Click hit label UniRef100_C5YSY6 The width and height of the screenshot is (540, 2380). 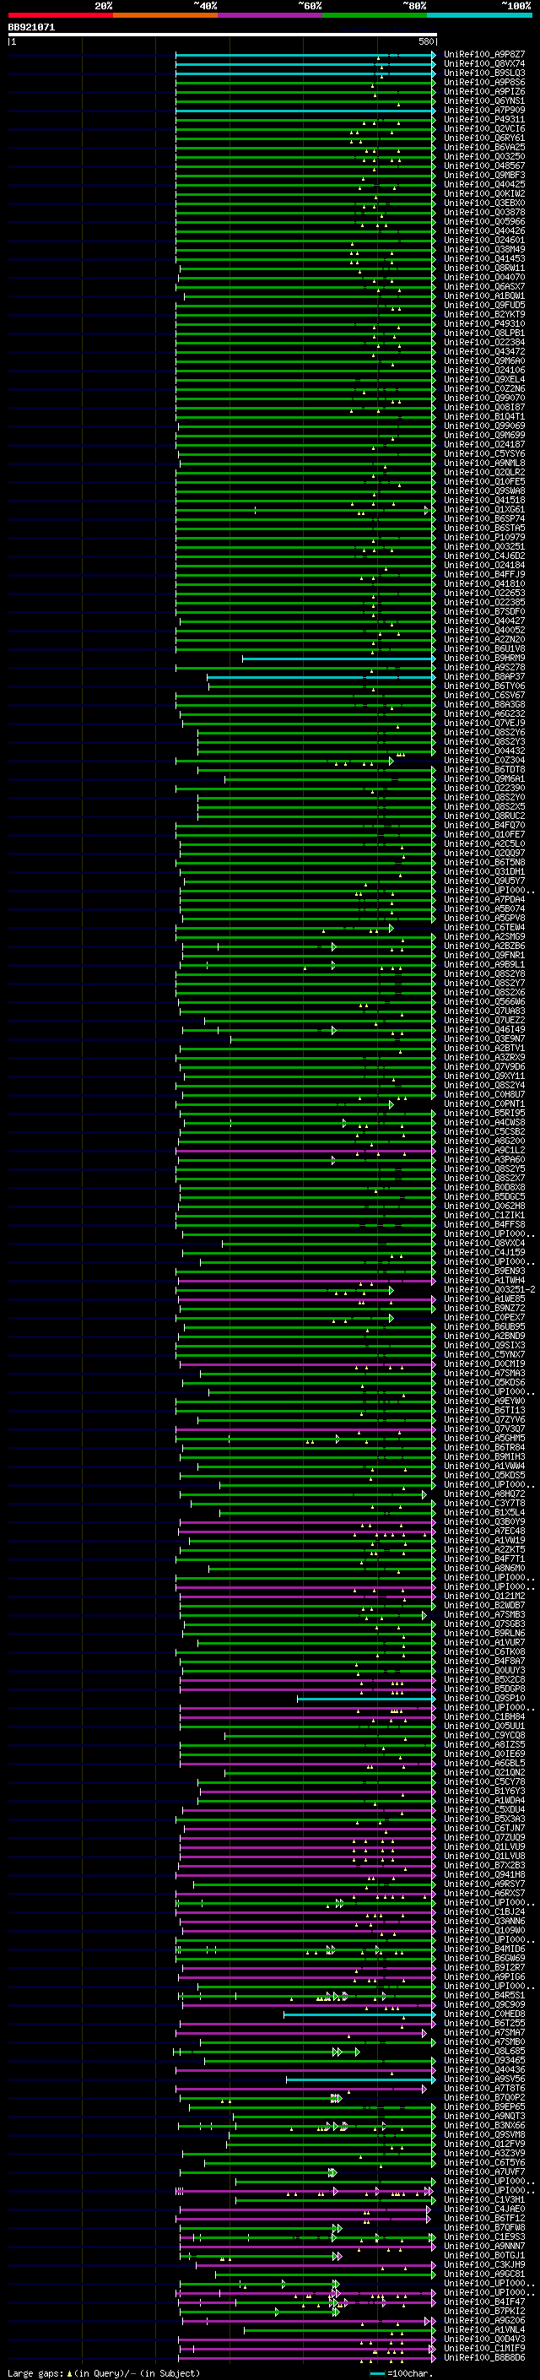coord(483,453)
